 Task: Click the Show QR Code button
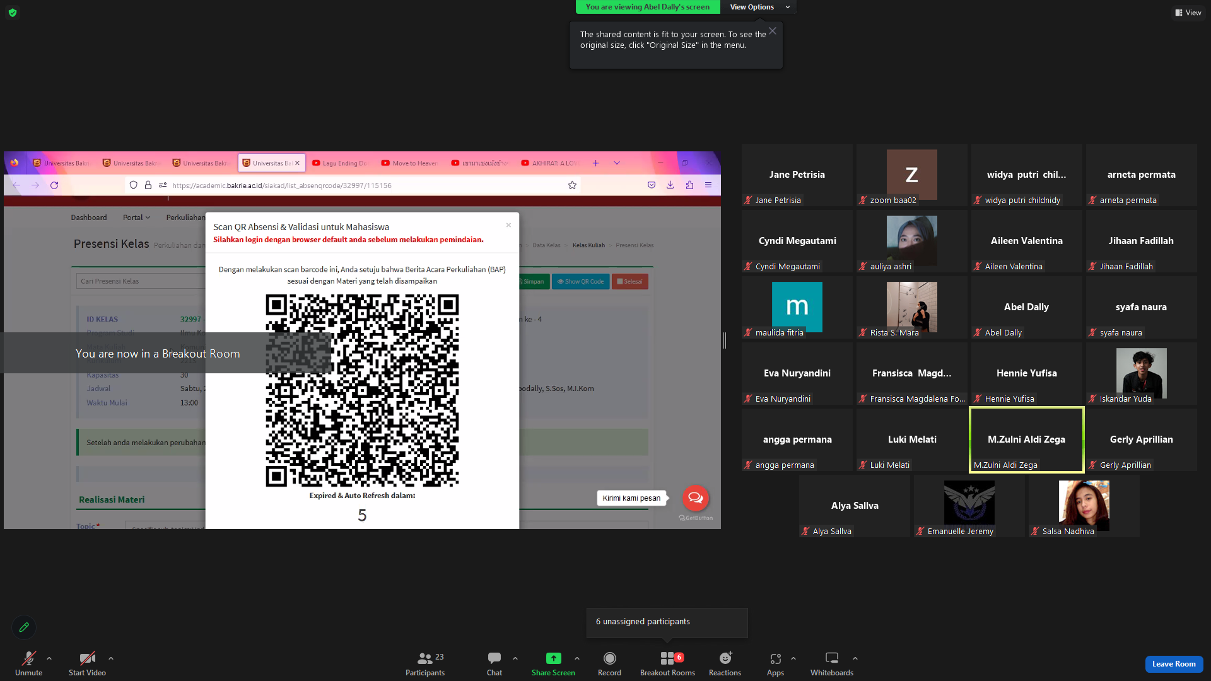point(580,282)
